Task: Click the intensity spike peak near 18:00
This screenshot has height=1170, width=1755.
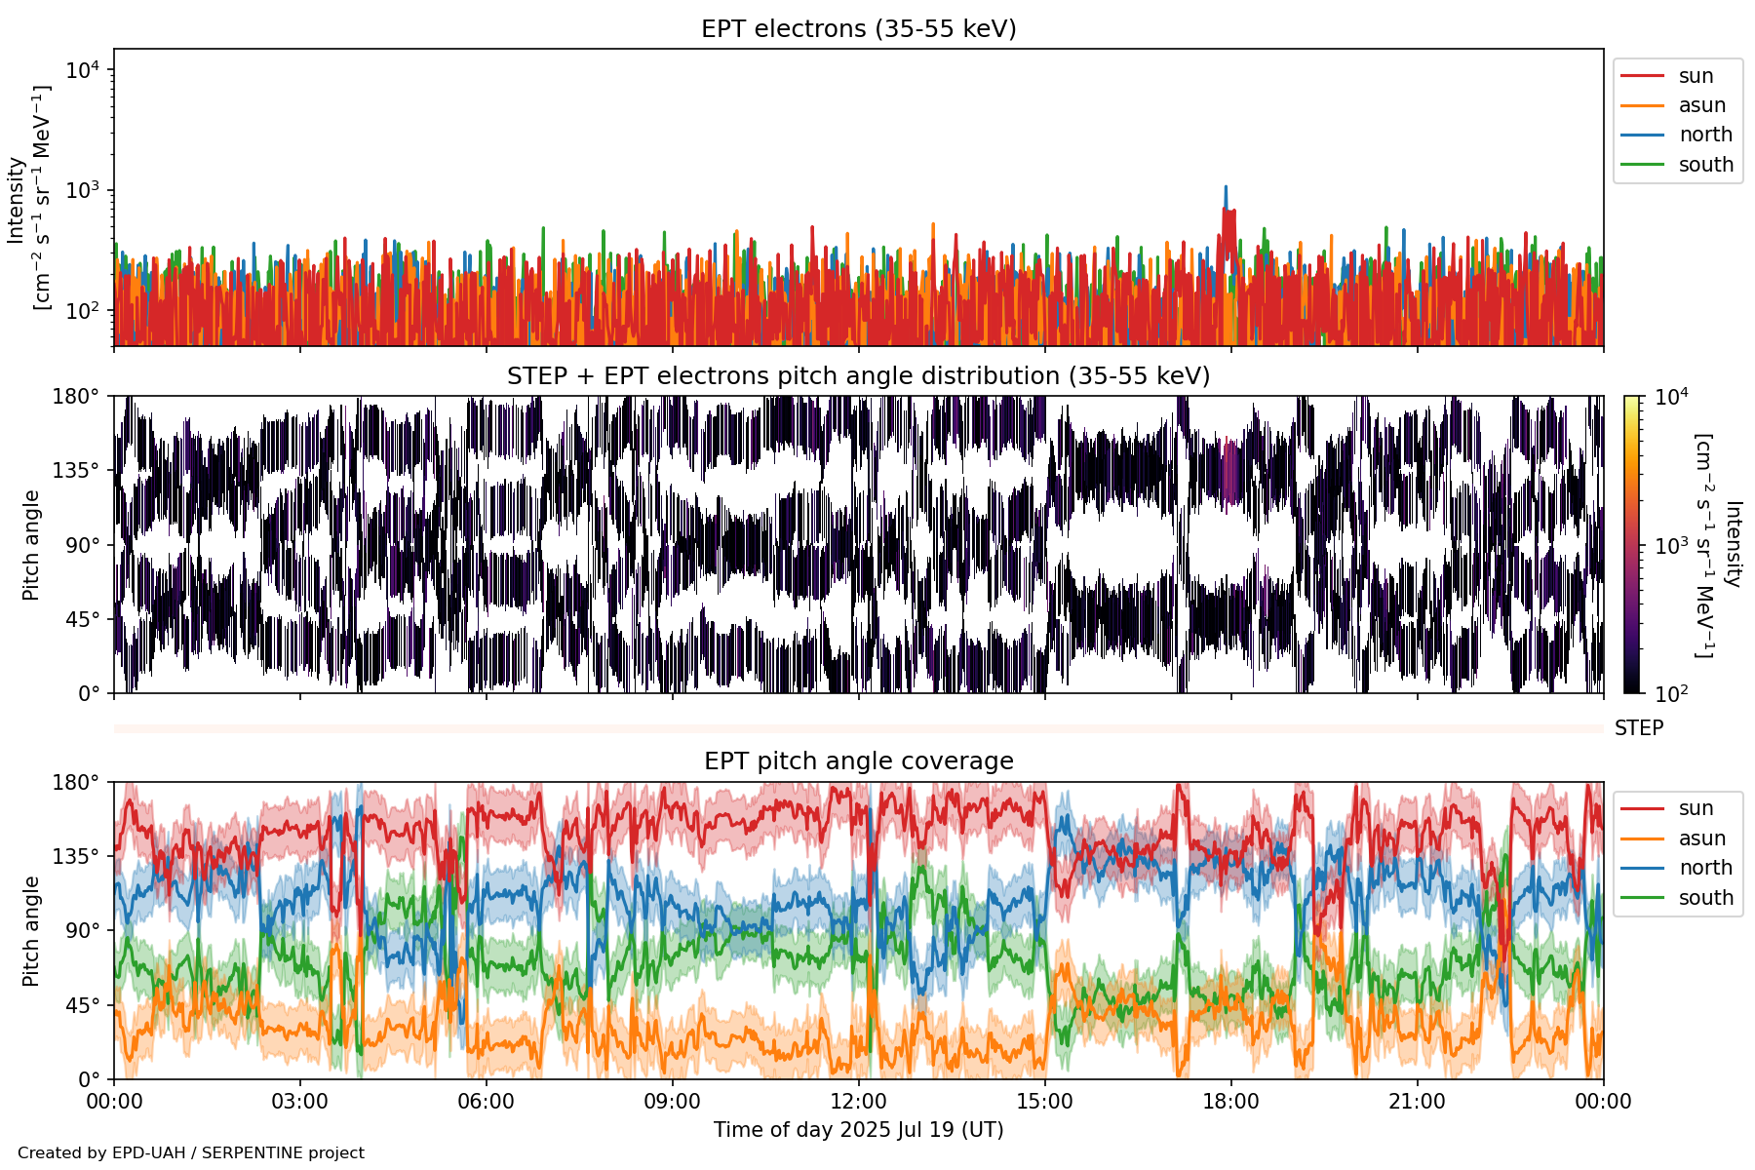Action: [x=1227, y=187]
